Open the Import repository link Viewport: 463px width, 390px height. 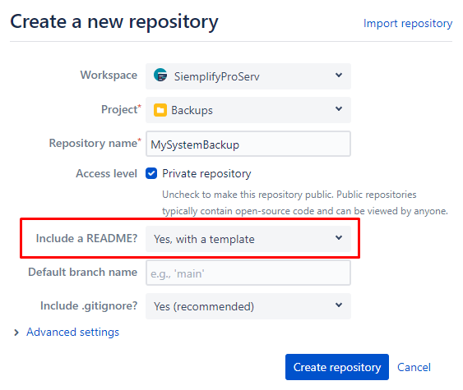coord(408,23)
